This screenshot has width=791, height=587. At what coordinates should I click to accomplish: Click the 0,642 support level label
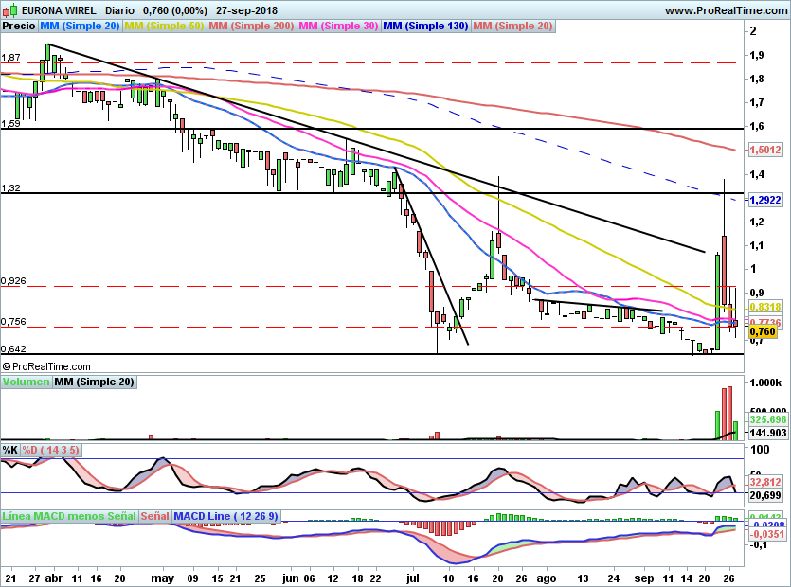[x=13, y=348]
